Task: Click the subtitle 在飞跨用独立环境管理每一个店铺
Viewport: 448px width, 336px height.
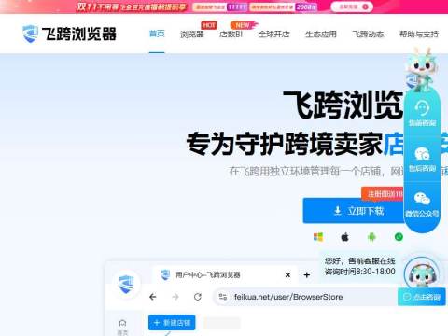Action: [x=305, y=171]
